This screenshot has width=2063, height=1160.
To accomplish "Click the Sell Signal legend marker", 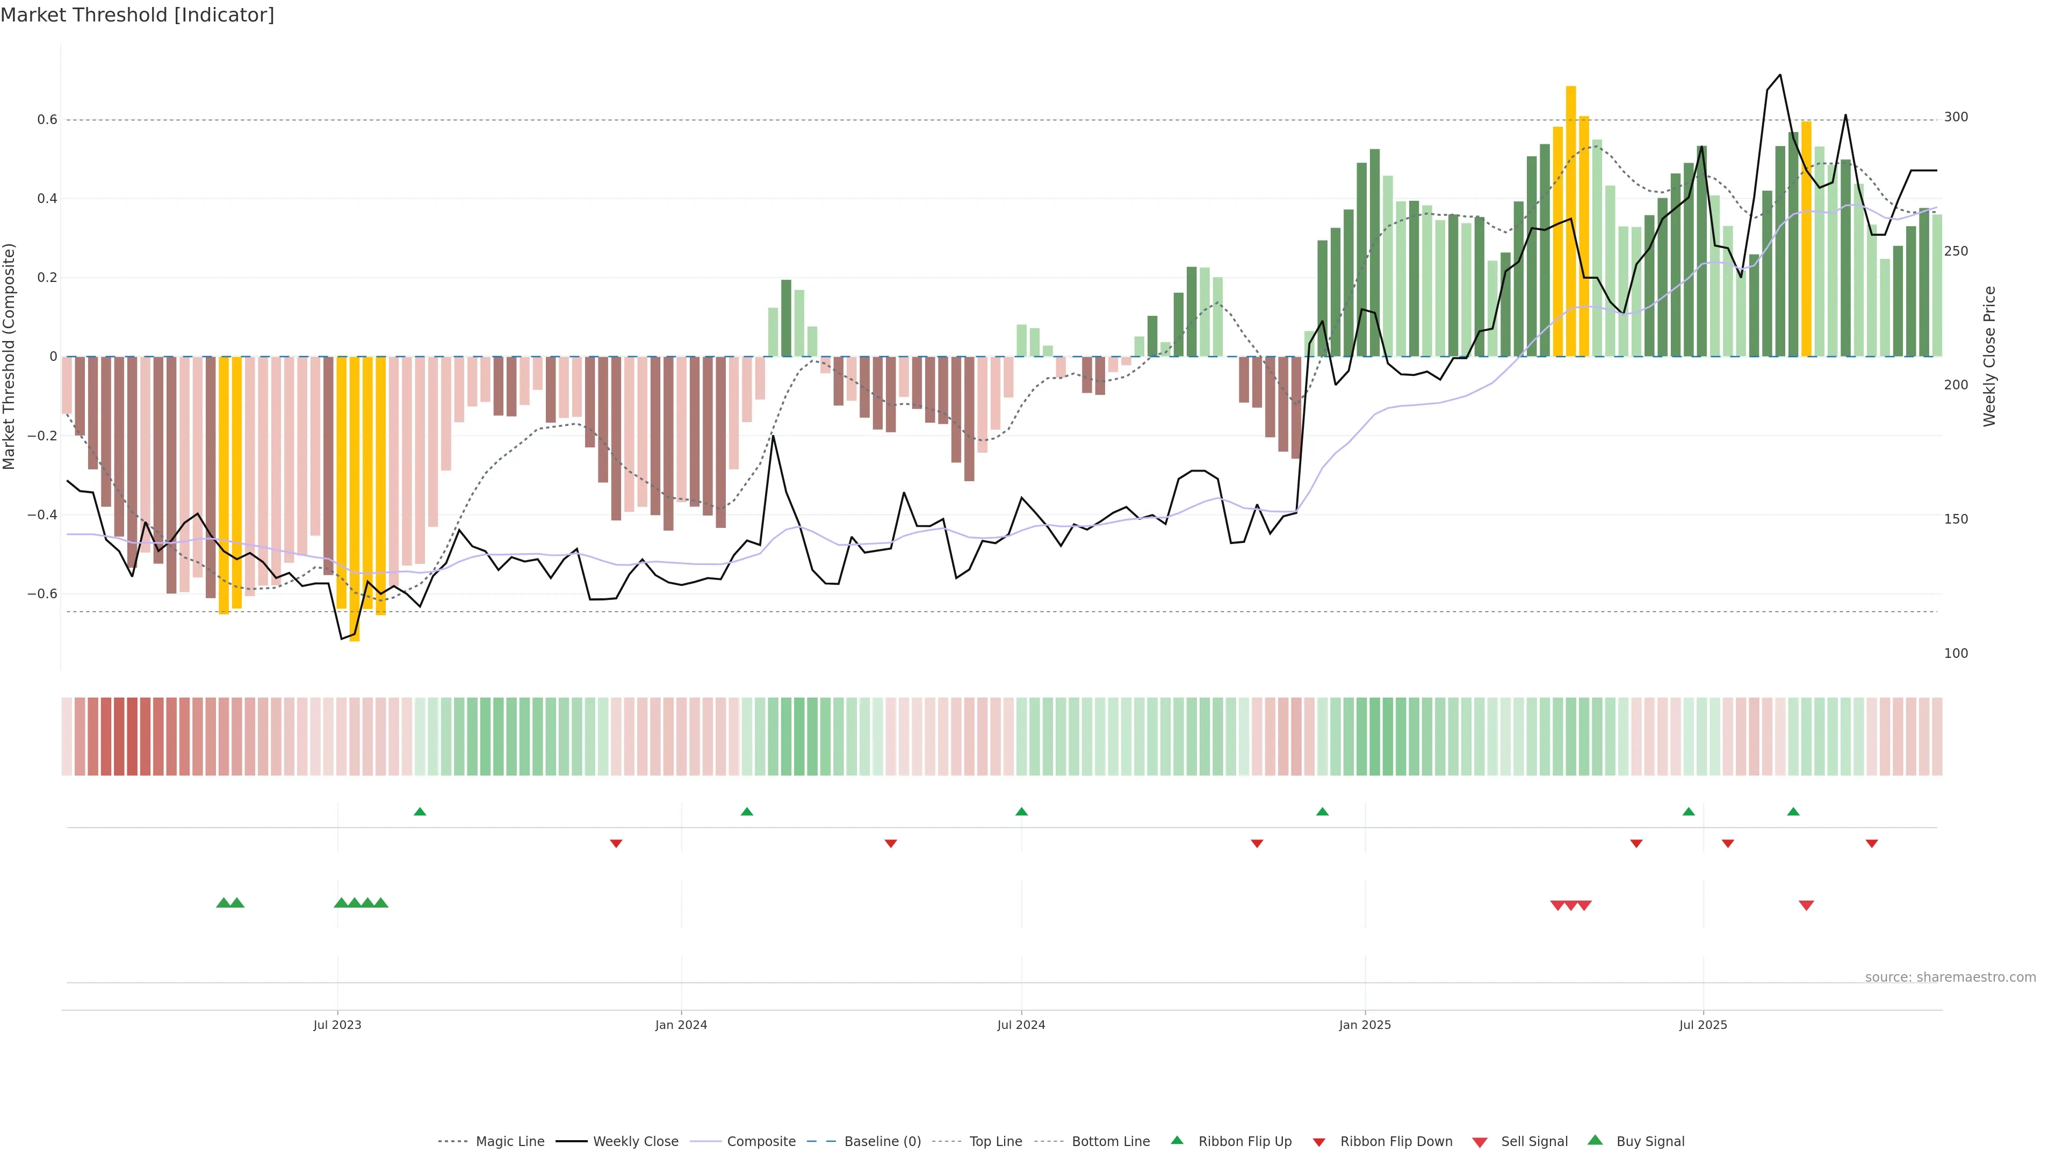I will [x=1480, y=1142].
